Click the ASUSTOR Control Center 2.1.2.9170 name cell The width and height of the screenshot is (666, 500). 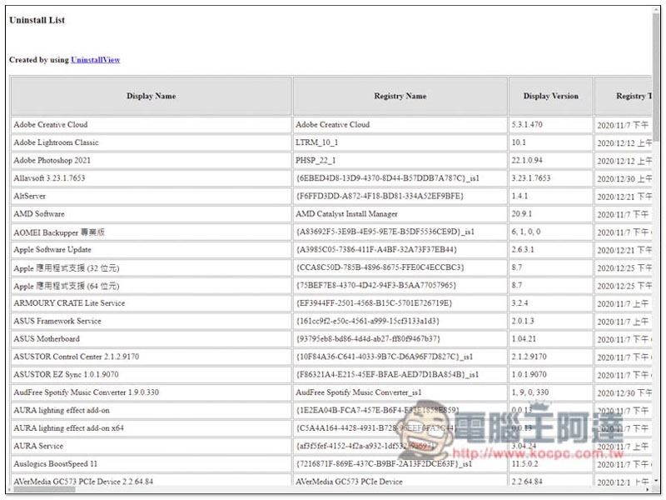[152, 357]
